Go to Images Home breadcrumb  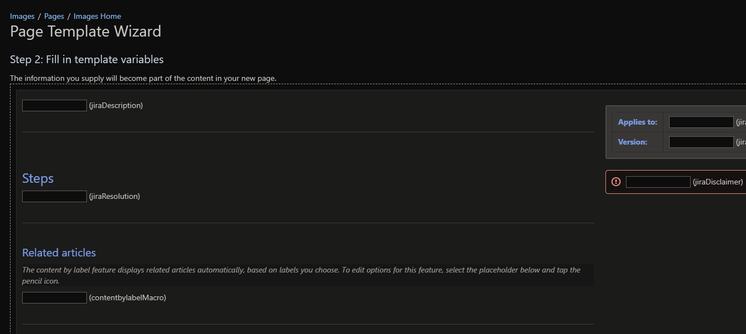tap(97, 16)
